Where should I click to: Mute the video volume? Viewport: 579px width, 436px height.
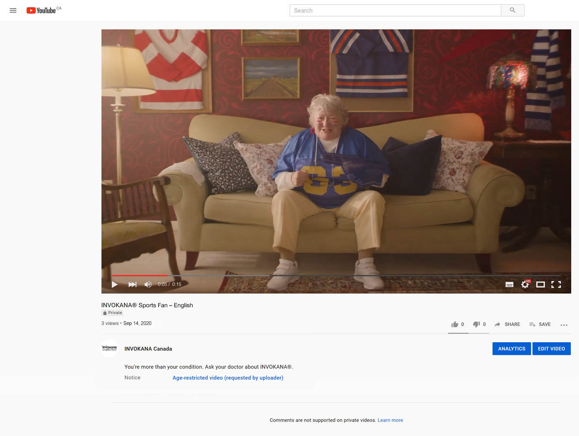point(148,284)
